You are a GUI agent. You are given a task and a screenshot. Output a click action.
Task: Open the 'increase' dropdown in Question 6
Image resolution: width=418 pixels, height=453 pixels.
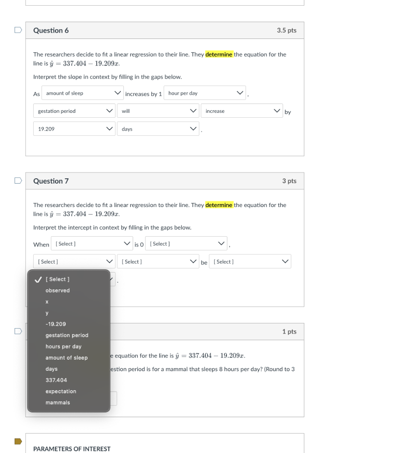(242, 111)
